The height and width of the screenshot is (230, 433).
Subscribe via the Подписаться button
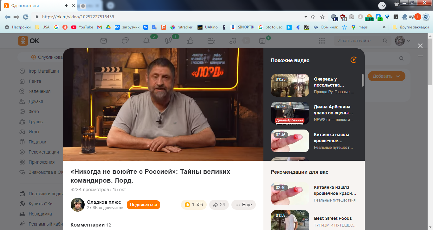click(143, 205)
